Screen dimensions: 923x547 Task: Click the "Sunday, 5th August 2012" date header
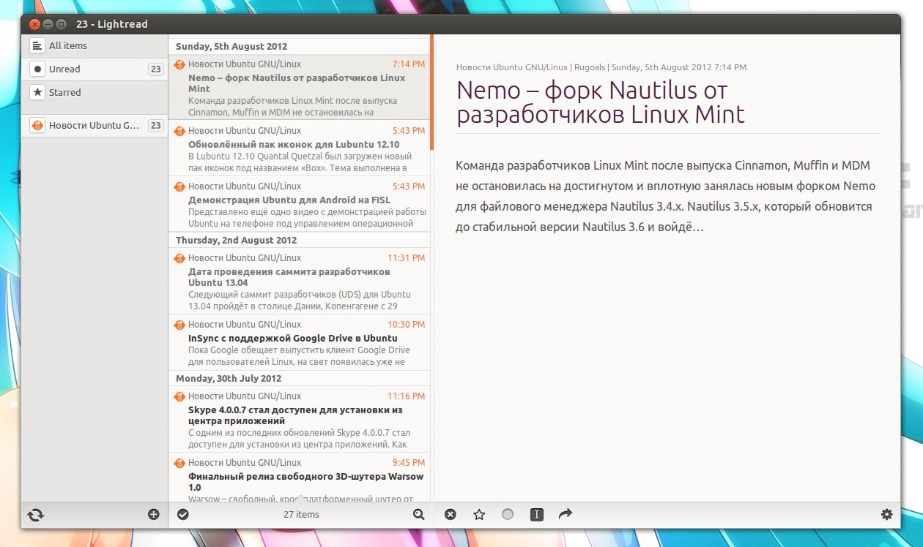pos(299,46)
